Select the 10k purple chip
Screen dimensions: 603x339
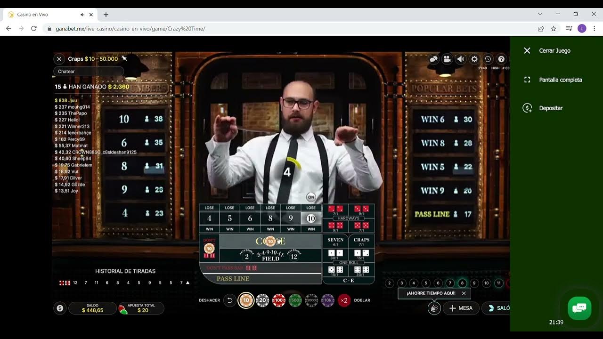coord(328,300)
